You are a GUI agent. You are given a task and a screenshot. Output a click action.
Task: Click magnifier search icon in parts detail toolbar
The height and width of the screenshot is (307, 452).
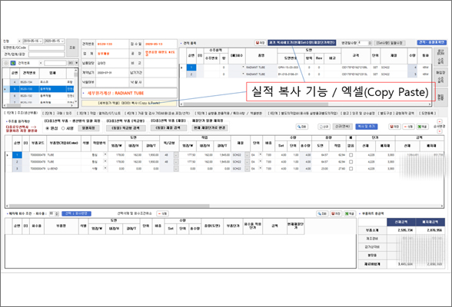302,127
